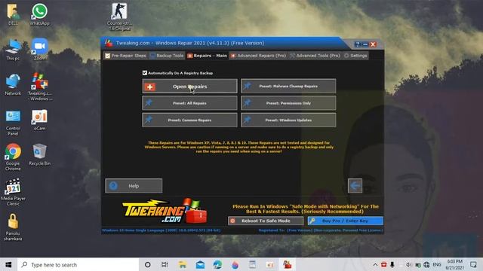The image size is (483, 271).
Task: Show hidden system tray icons
Action: [x=375, y=264]
